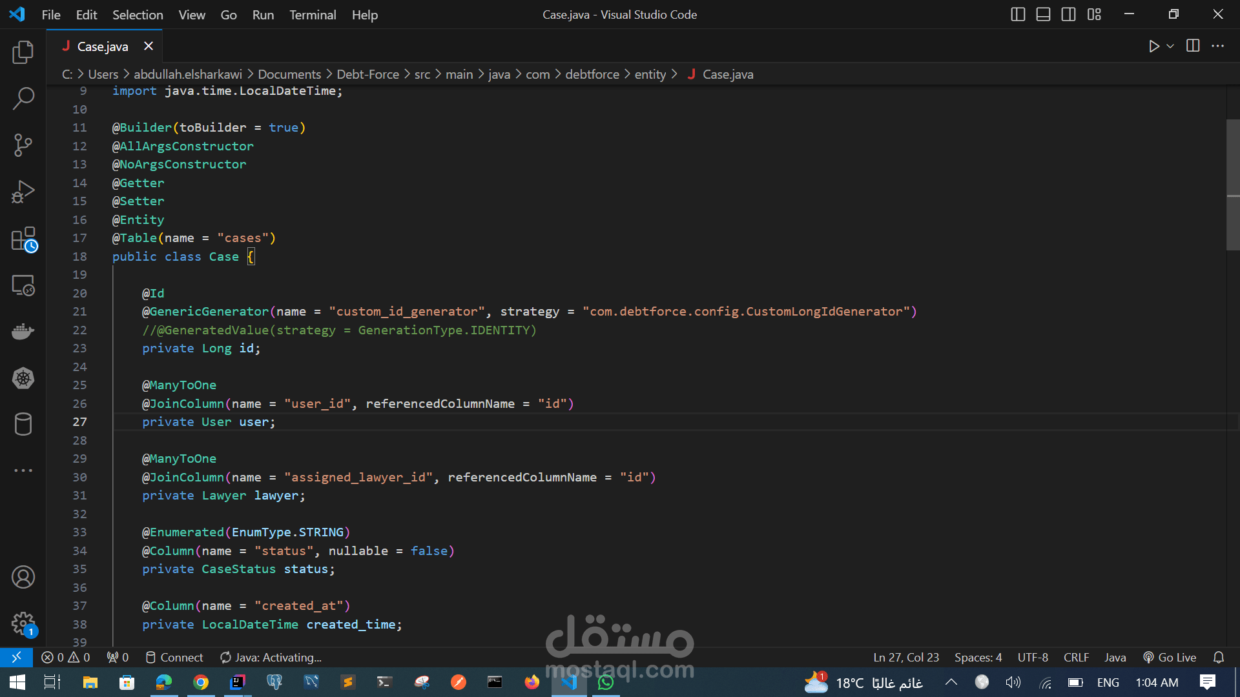The width and height of the screenshot is (1240, 697).
Task: Open the Extensions view icon
Action: [x=23, y=239]
